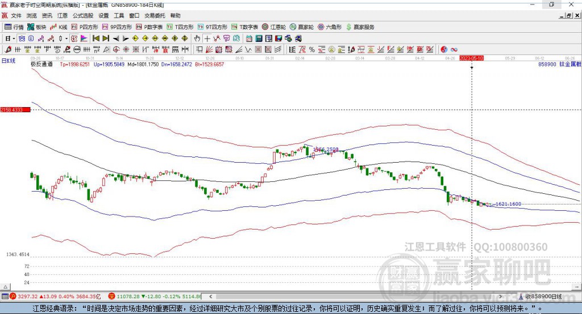Open the 行情 market quotes view

click(x=14, y=27)
